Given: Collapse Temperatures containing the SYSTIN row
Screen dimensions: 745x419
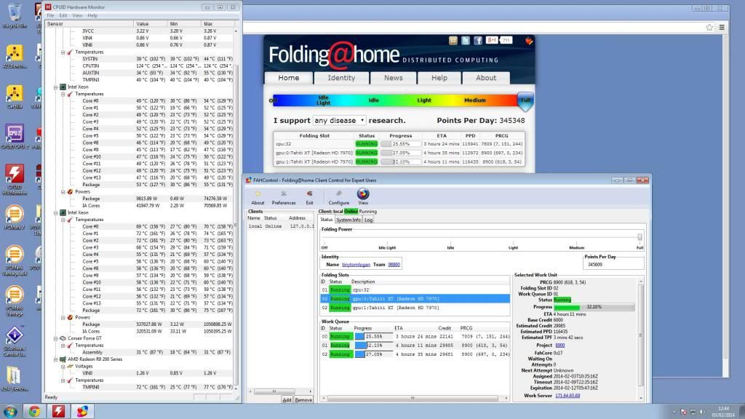Looking at the screenshot, I should click(63, 52).
